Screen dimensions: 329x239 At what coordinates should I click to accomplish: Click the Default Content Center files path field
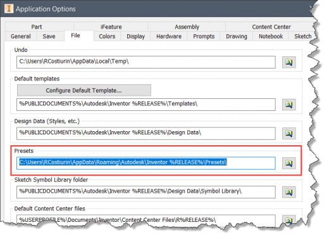tap(146, 220)
